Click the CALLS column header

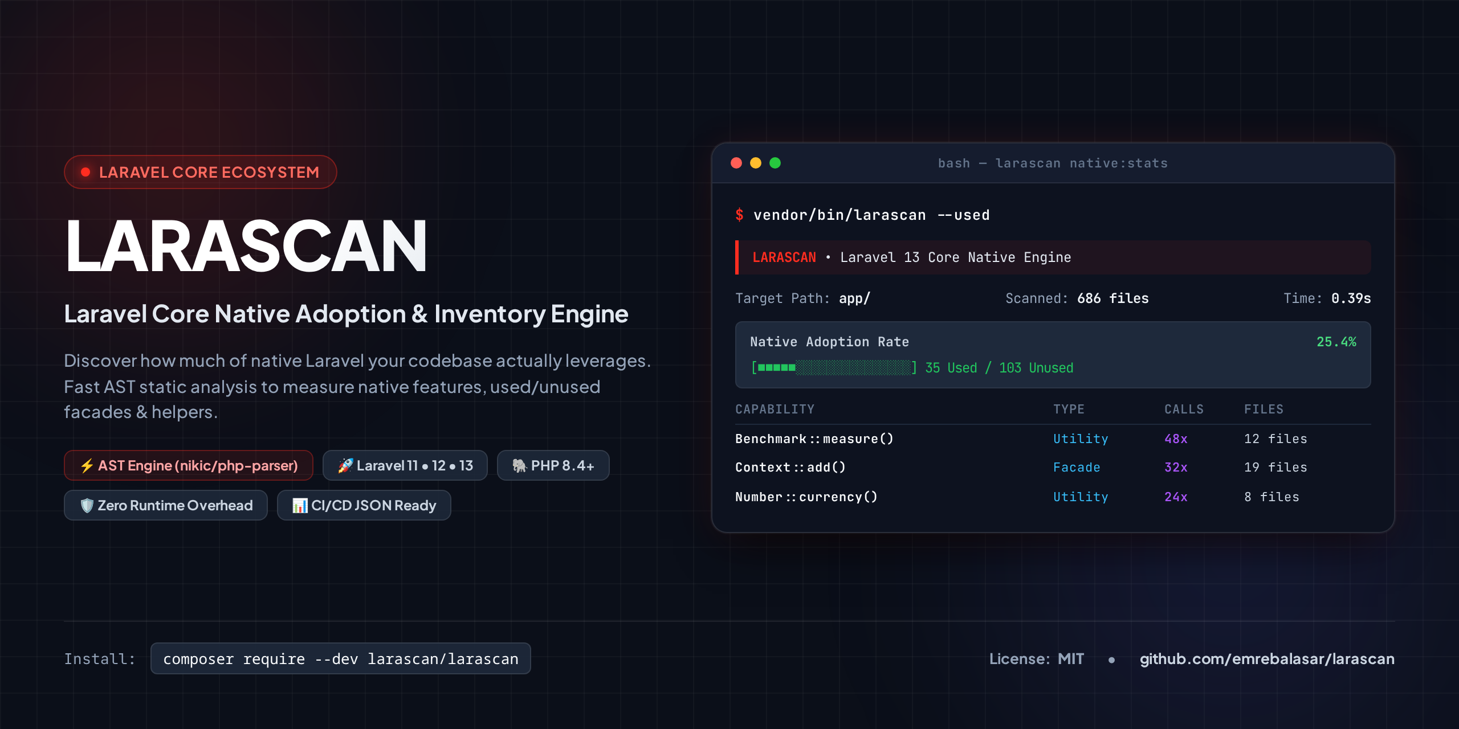coord(1184,409)
